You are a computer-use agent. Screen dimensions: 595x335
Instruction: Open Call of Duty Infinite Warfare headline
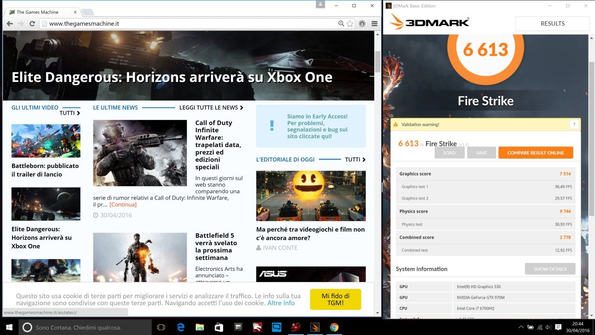218,145
